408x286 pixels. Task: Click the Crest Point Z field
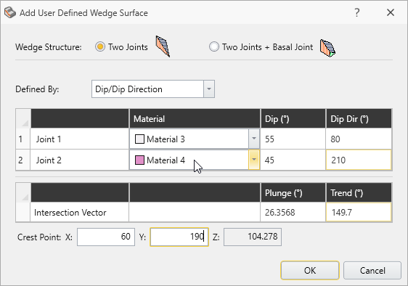[253, 237]
